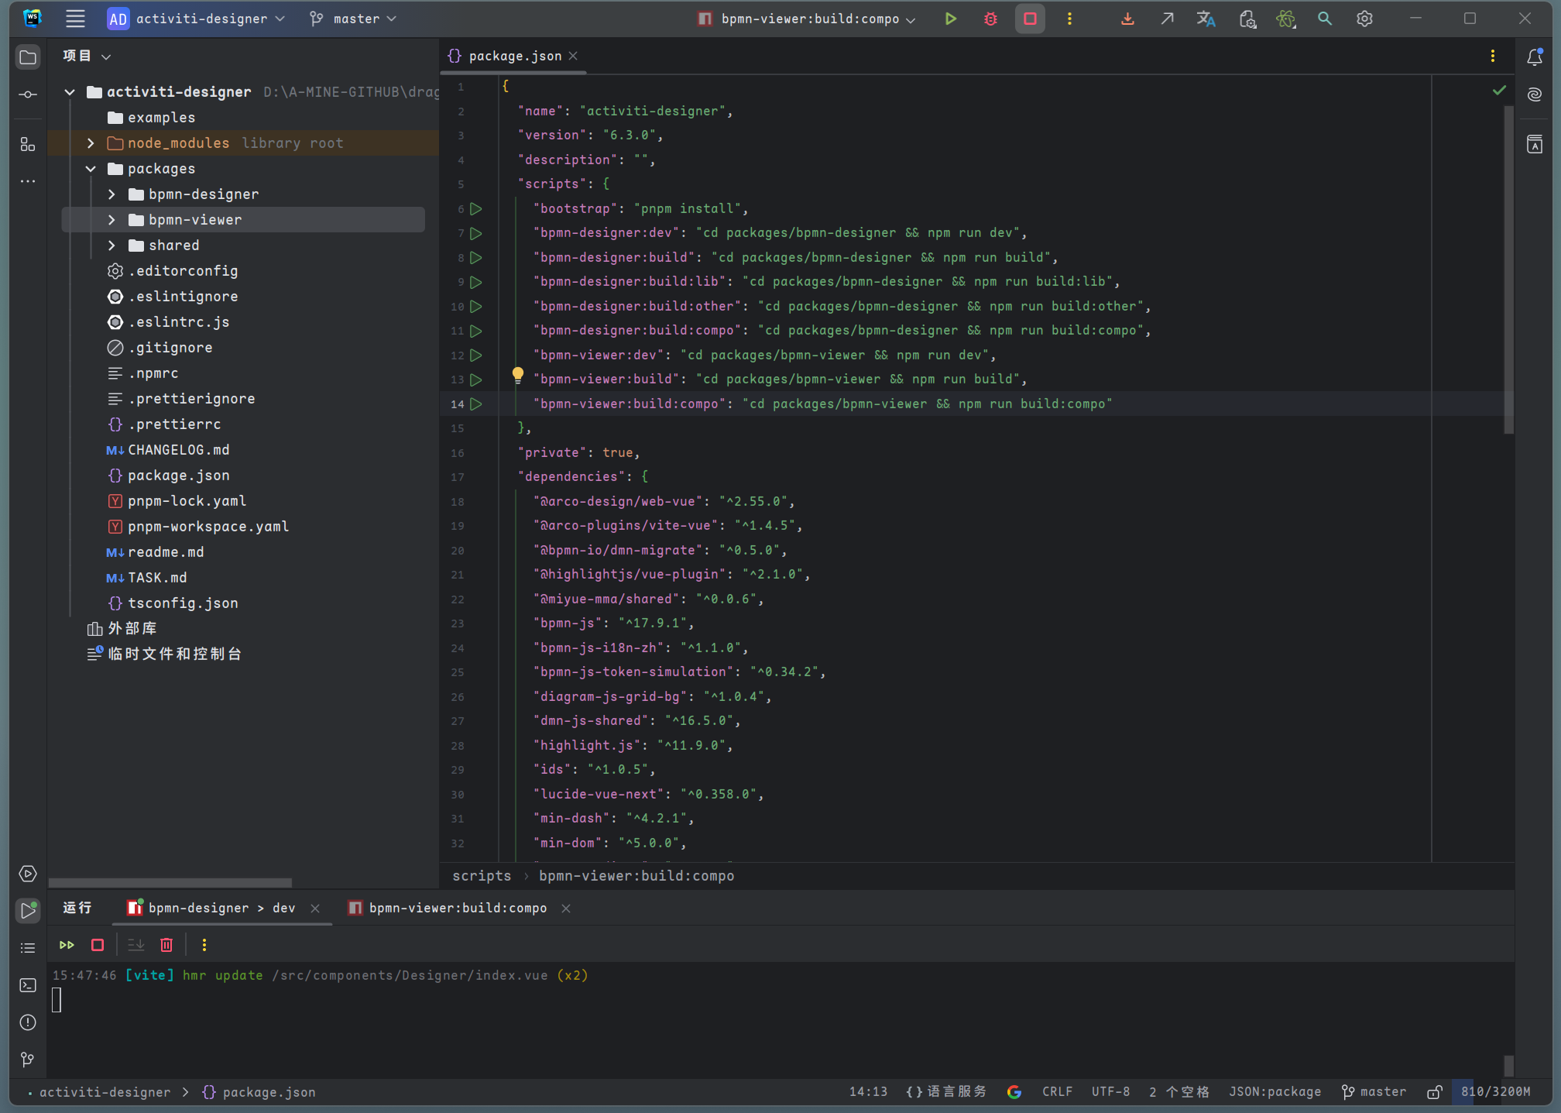Image resolution: width=1561 pixels, height=1113 pixels.
Task: Open the notifications bell panel
Action: point(1535,57)
